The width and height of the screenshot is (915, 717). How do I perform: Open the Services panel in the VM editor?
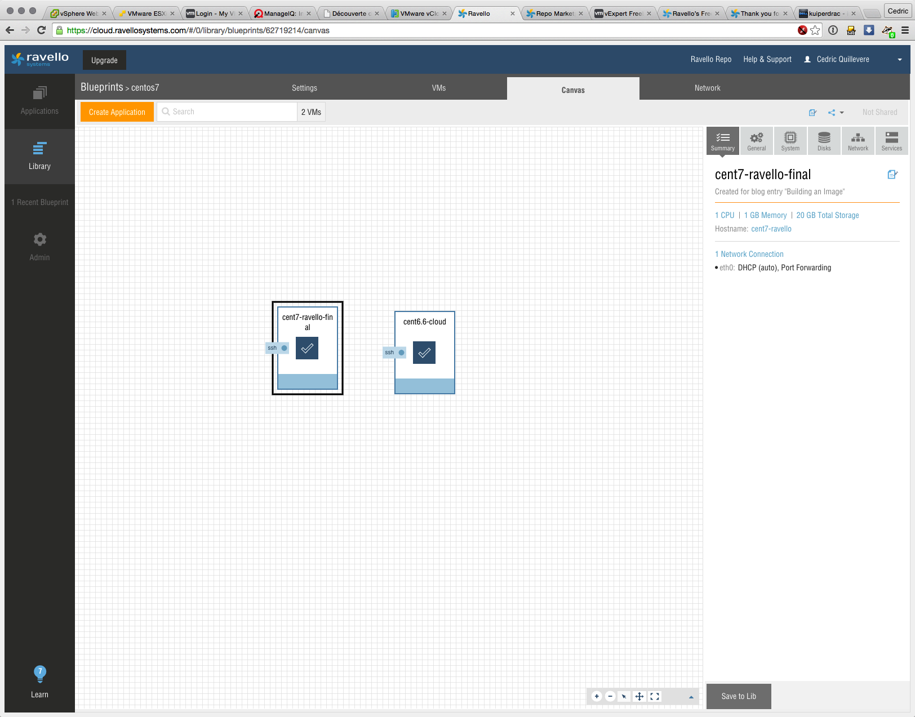(x=891, y=141)
